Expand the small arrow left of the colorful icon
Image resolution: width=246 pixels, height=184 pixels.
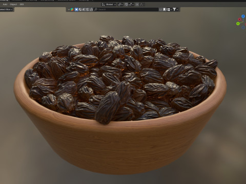(69, 10)
